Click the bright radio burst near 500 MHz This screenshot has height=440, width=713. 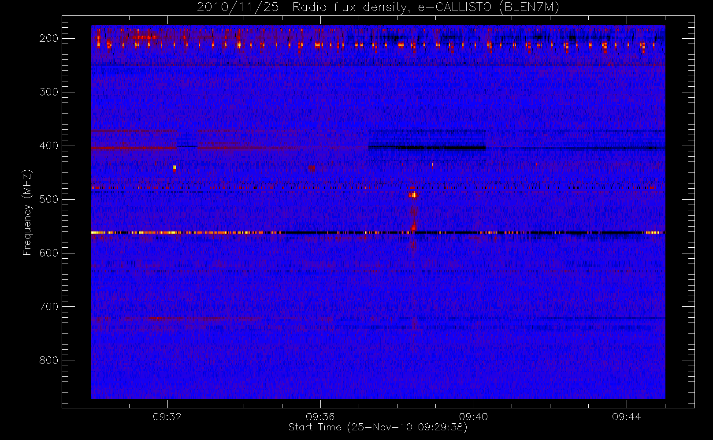coord(413,194)
